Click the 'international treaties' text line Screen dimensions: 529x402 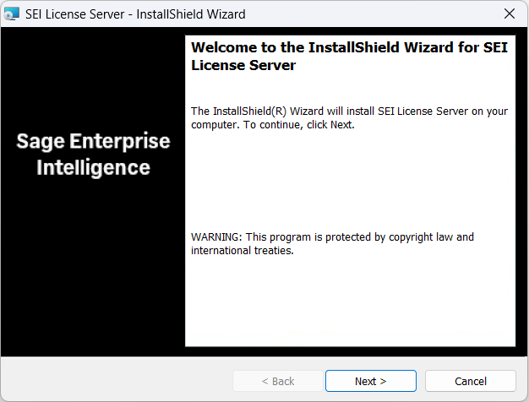(x=242, y=251)
